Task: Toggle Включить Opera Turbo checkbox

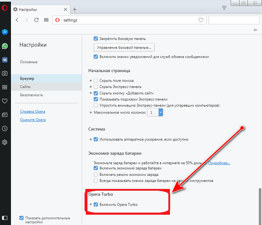Action: coord(96,205)
